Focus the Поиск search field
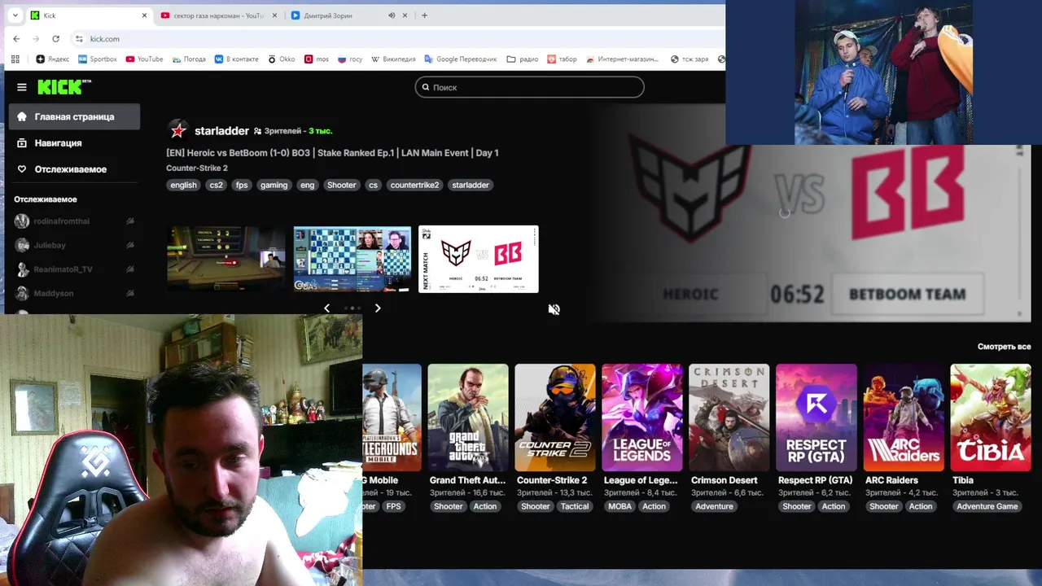1042x586 pixels. (x=529, y=87)
